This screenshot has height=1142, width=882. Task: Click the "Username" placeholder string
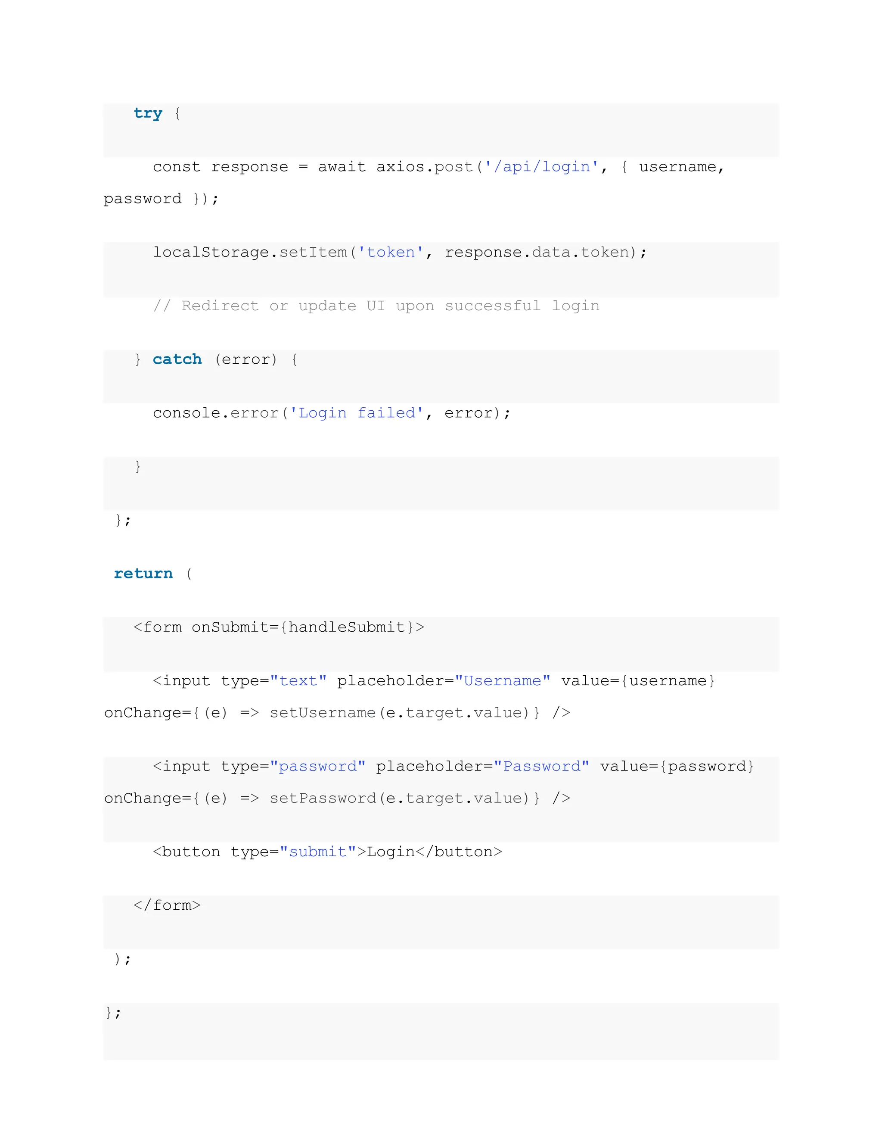[x=503, y=681]
